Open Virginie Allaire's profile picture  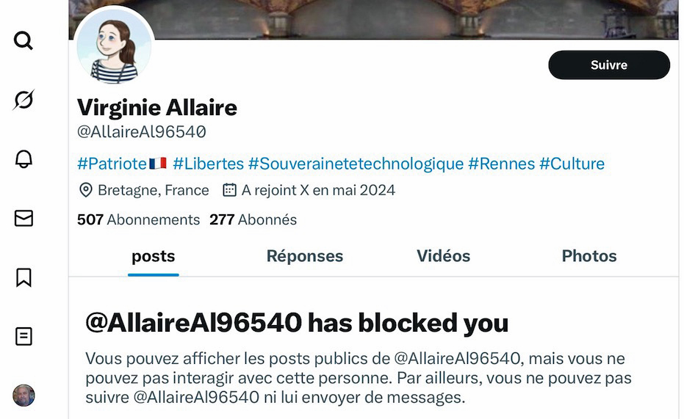point(114,46)
